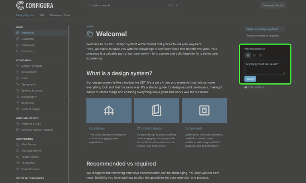Image resolution: width=306 pixels, height=183 pixels.
Task: Click the Changelog sidebar icon
Action: click(x=18, y=45)
